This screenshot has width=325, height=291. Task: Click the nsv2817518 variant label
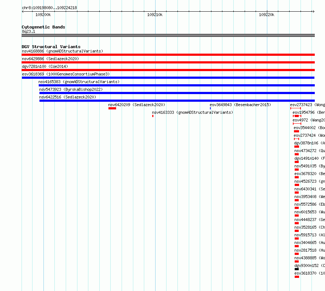[310, 250]
